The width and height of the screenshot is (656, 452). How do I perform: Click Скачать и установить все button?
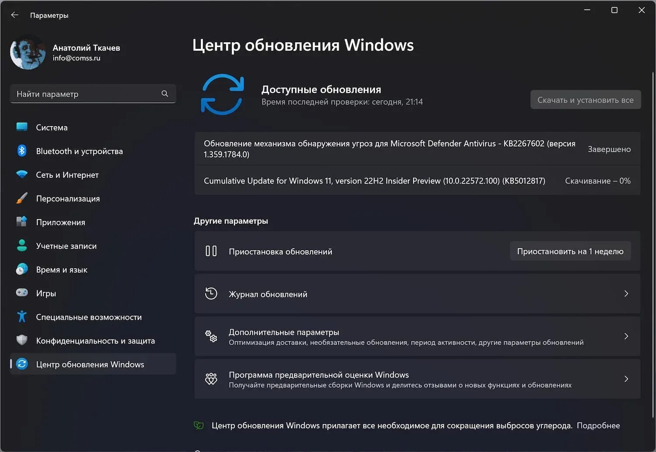[586, 100]
